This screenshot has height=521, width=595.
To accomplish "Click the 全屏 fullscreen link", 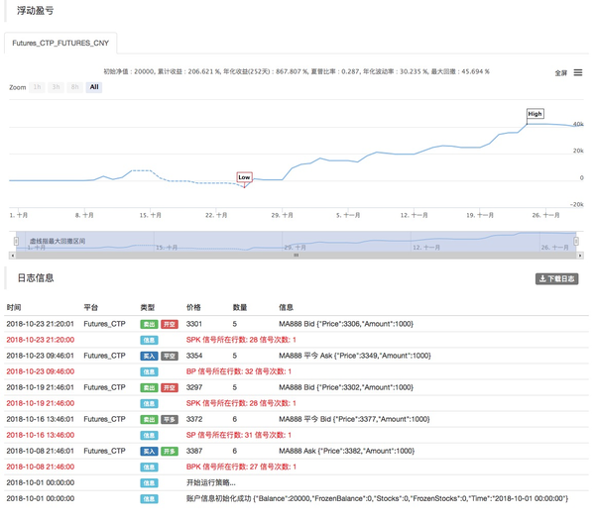I will click(561, 73).
